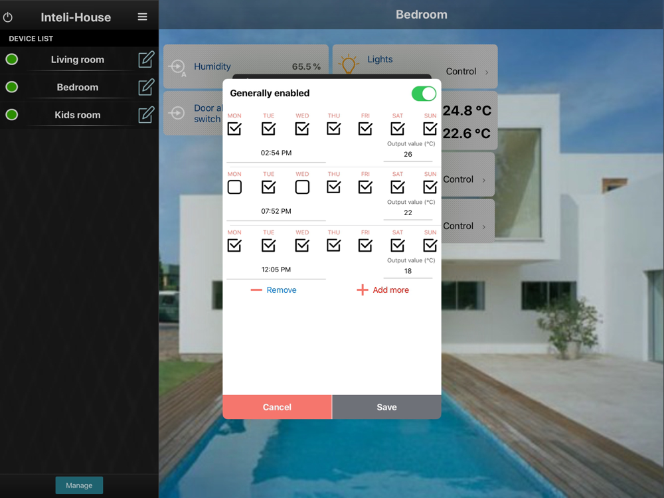Select Living room in the device list
Image resolution: width=664 pixels, height=498 pixels.
tap(78, 60)
